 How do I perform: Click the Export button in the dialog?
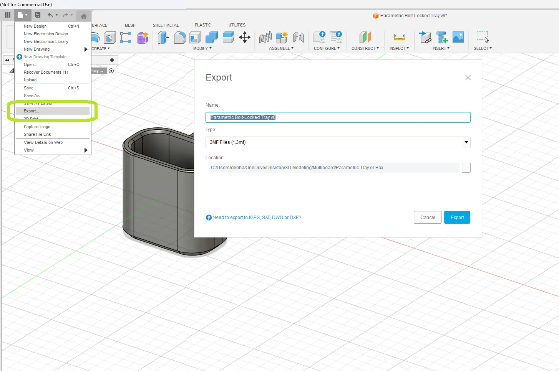(457, 217)
